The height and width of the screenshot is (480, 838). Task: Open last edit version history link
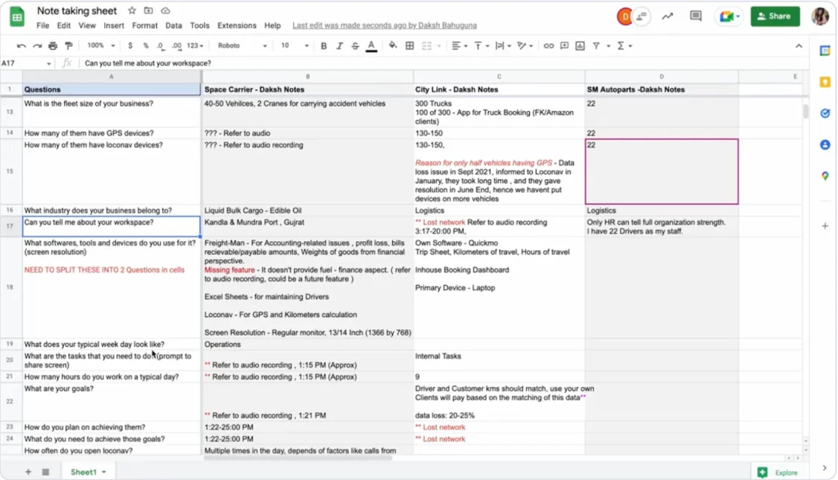tap(384, 25)
